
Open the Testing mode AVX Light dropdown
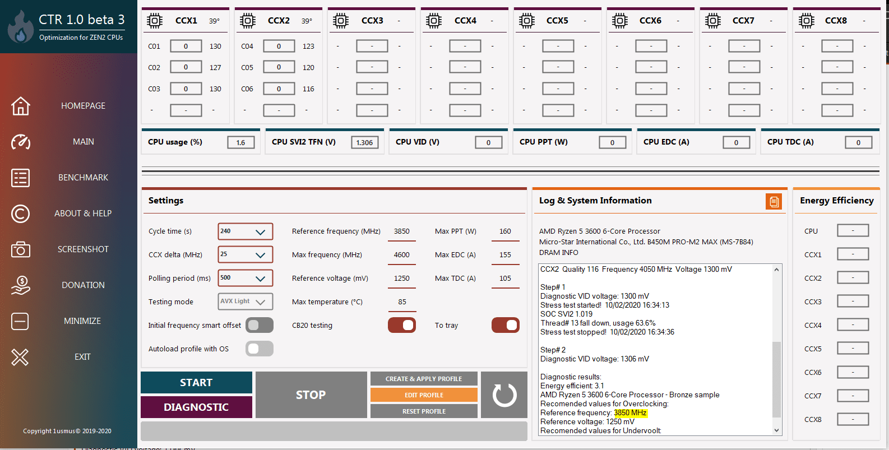246,301
